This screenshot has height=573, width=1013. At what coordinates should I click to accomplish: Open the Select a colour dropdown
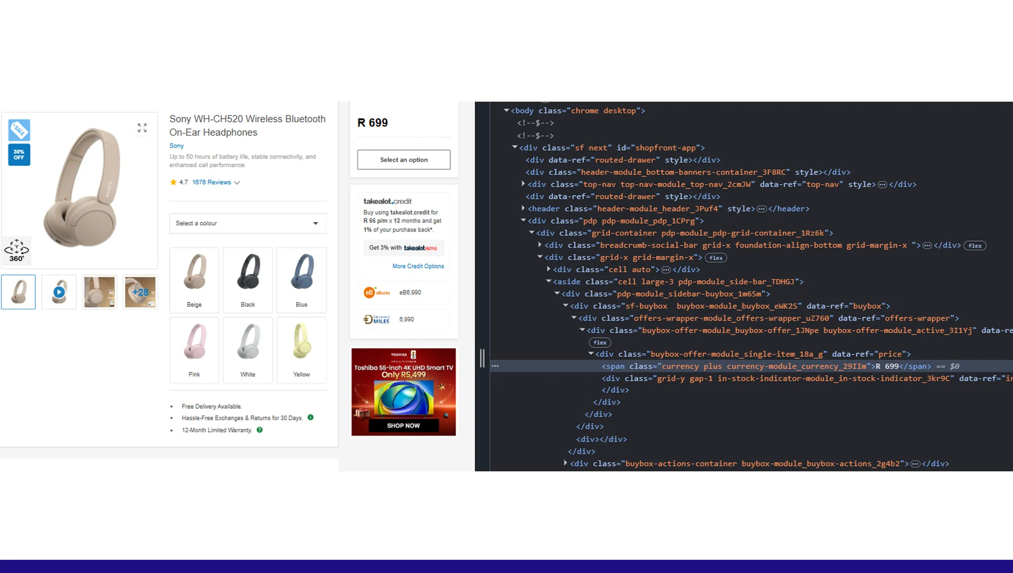pyautogui.click(x=248, y=223)
